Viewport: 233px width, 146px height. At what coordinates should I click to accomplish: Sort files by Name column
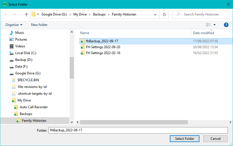click(85, 33)
